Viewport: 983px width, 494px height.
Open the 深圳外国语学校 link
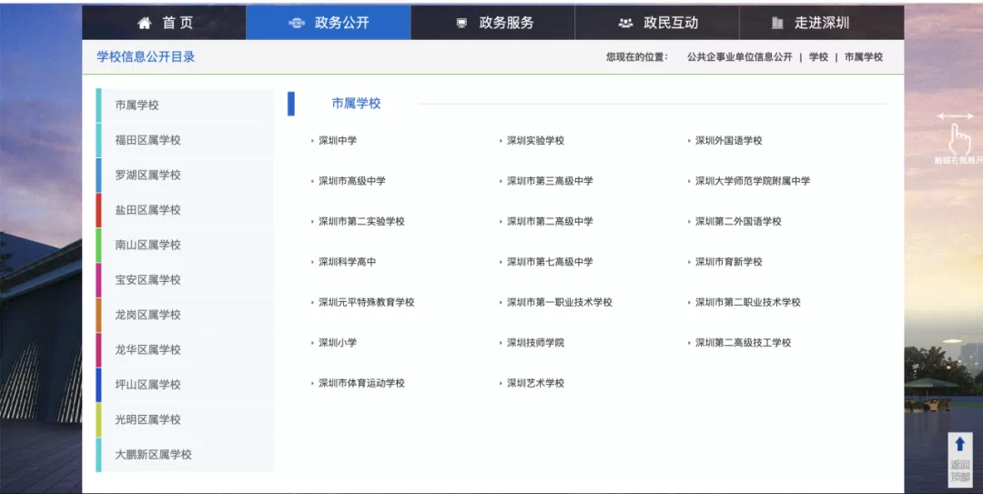click(728, 141)
